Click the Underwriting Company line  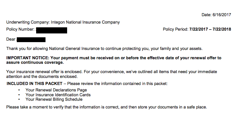(x=63, y=22)
